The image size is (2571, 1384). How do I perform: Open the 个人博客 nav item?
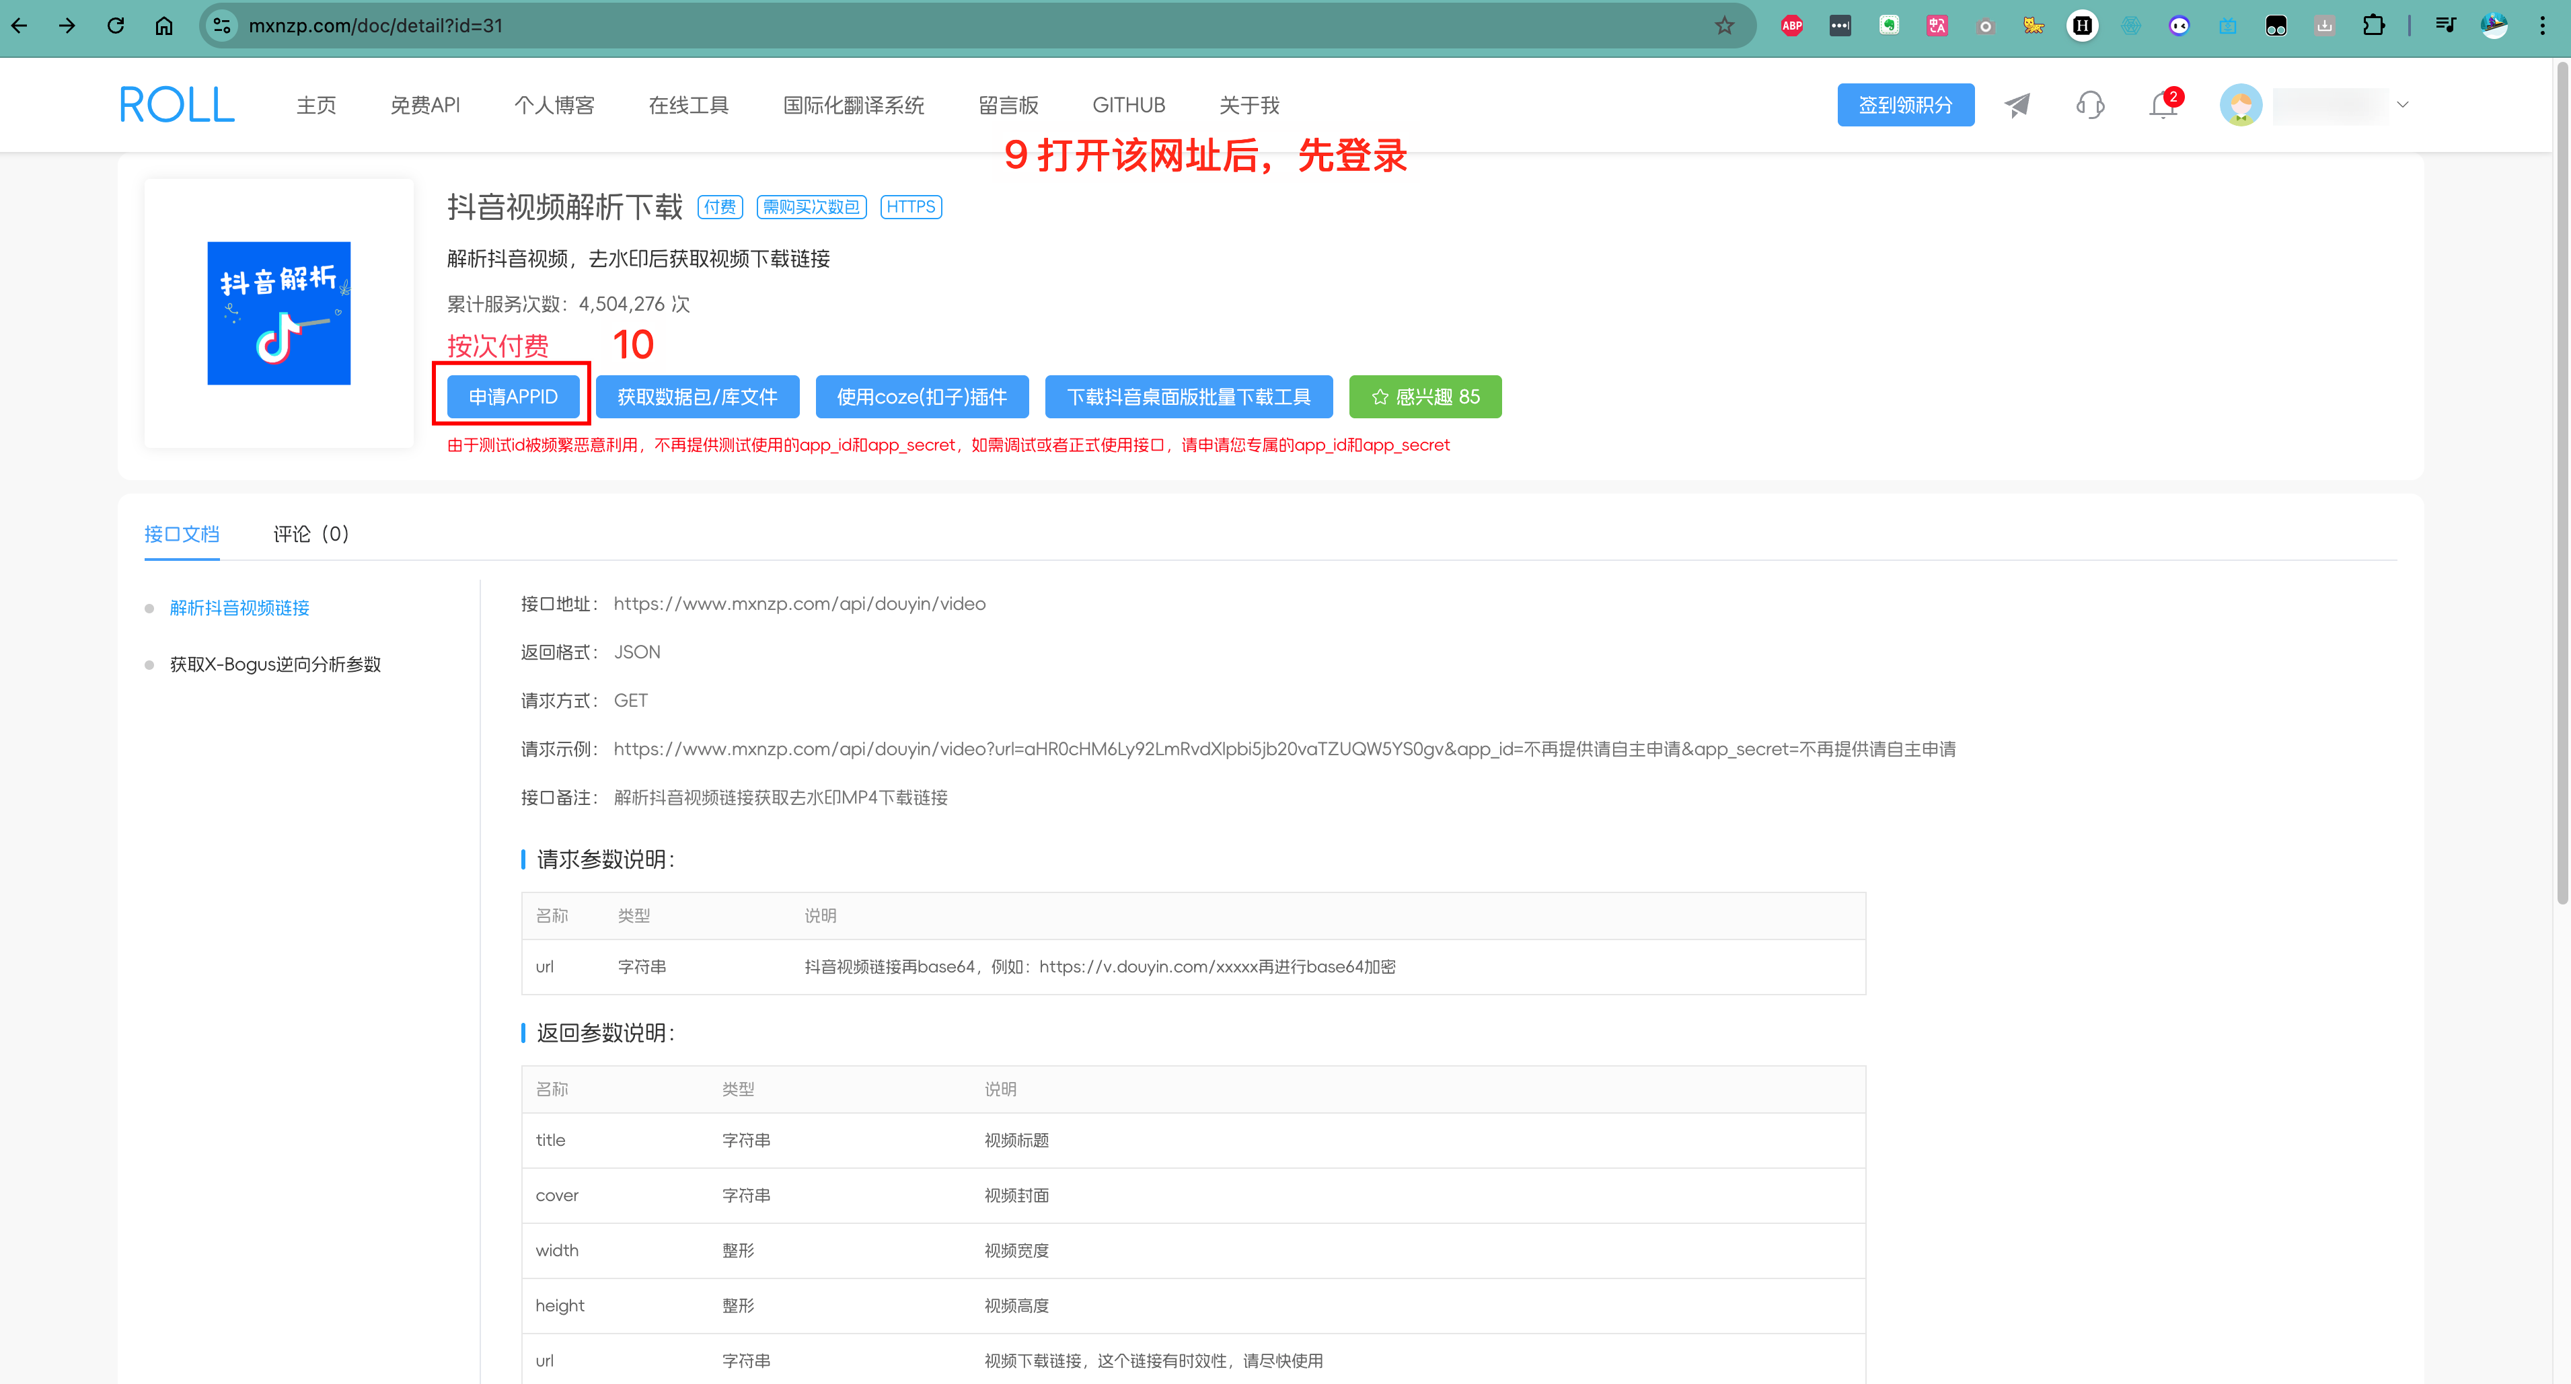click(554, 105)
